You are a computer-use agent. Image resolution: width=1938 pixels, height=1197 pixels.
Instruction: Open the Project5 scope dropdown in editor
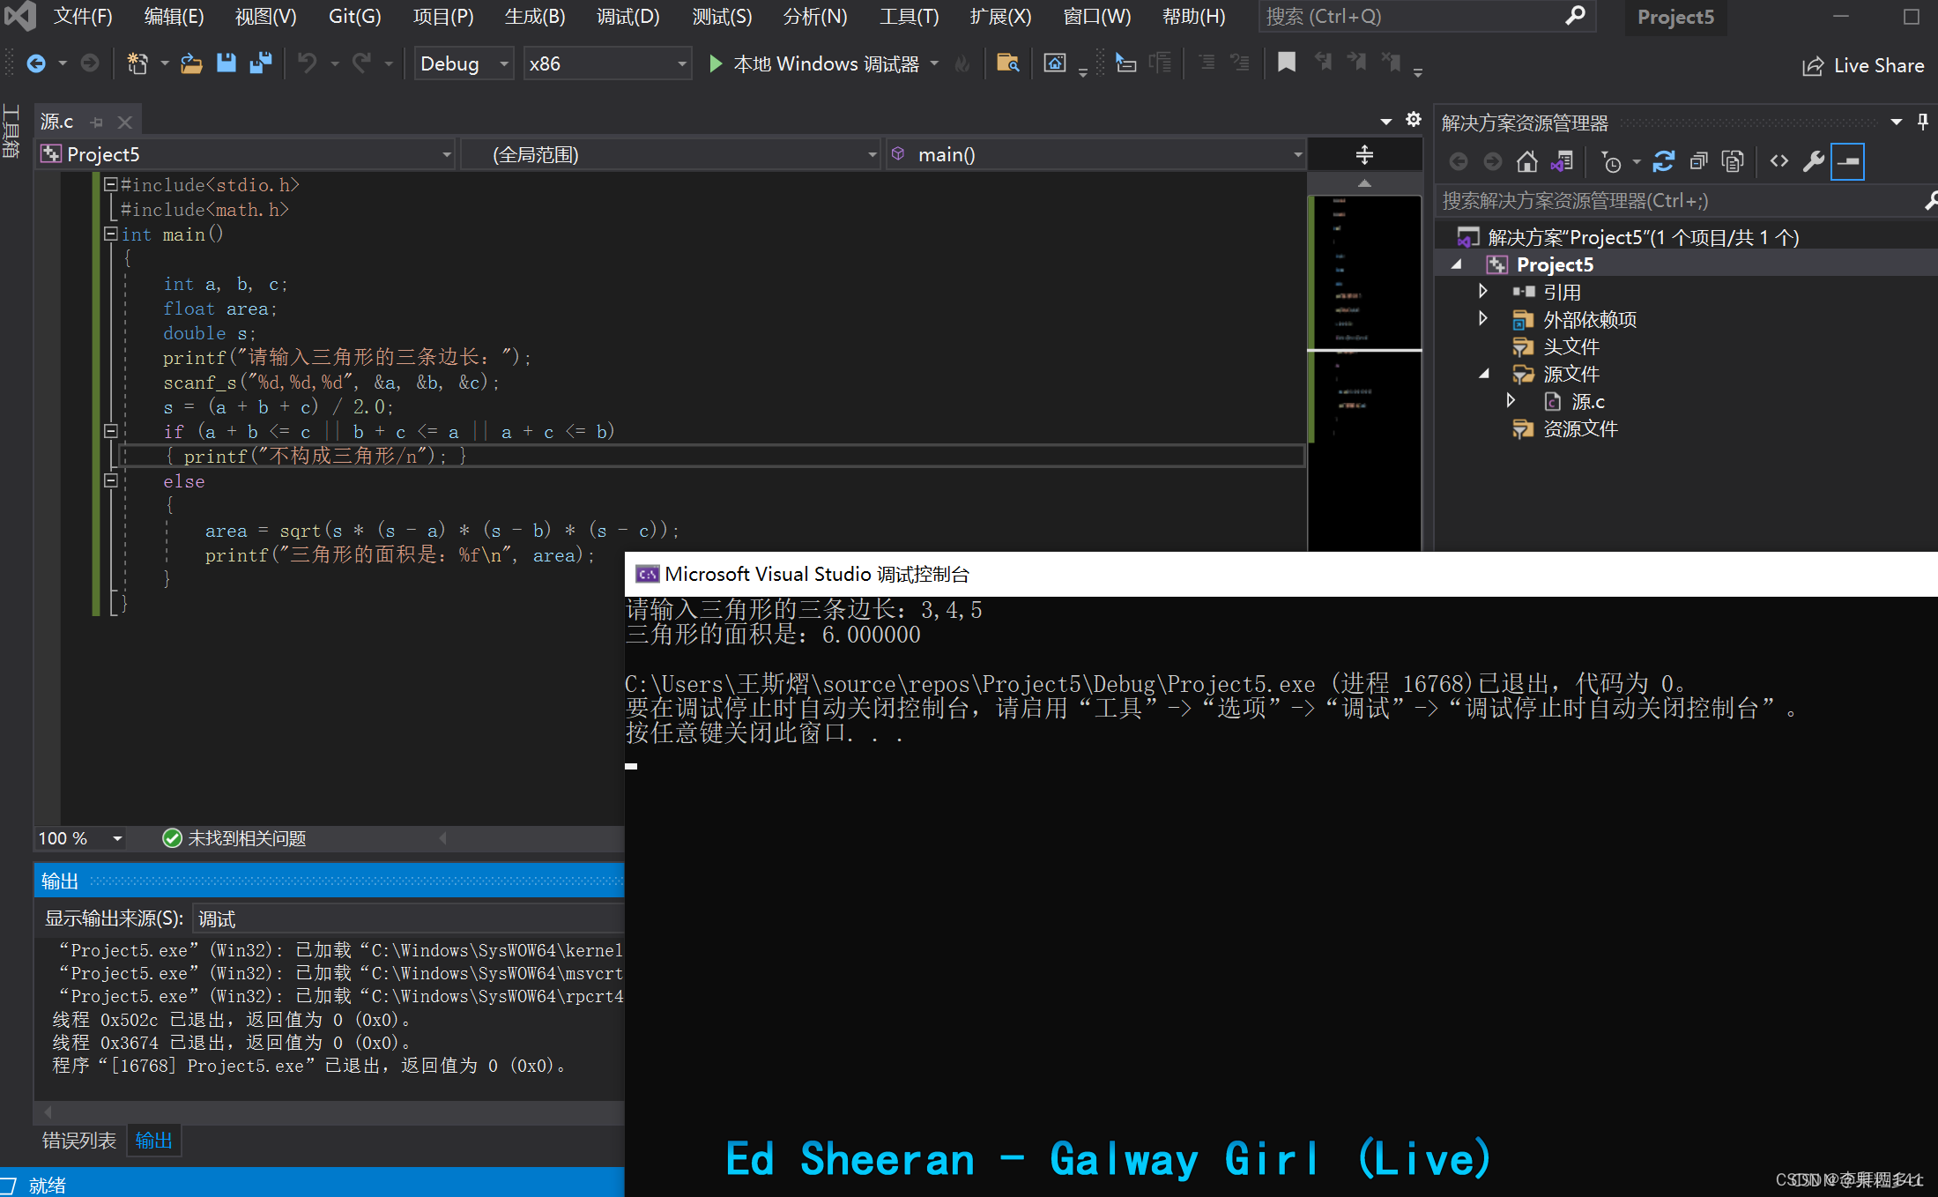click(x=246, y=154)
